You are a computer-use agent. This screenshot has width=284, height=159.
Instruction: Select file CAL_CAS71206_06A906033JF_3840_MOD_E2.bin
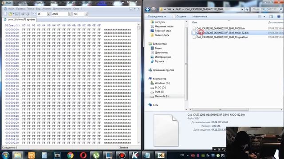coord(222,33)
